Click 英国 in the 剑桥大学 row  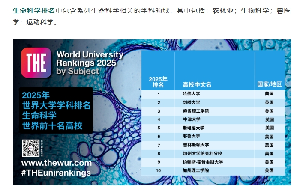pos(269,102)
